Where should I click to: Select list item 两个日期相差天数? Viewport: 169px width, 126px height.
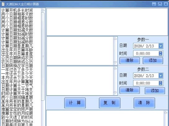coord(17,15)
